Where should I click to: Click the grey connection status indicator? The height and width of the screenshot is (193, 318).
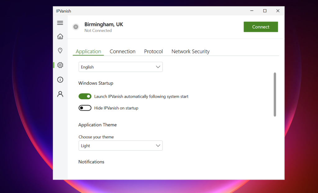[76, 27]
